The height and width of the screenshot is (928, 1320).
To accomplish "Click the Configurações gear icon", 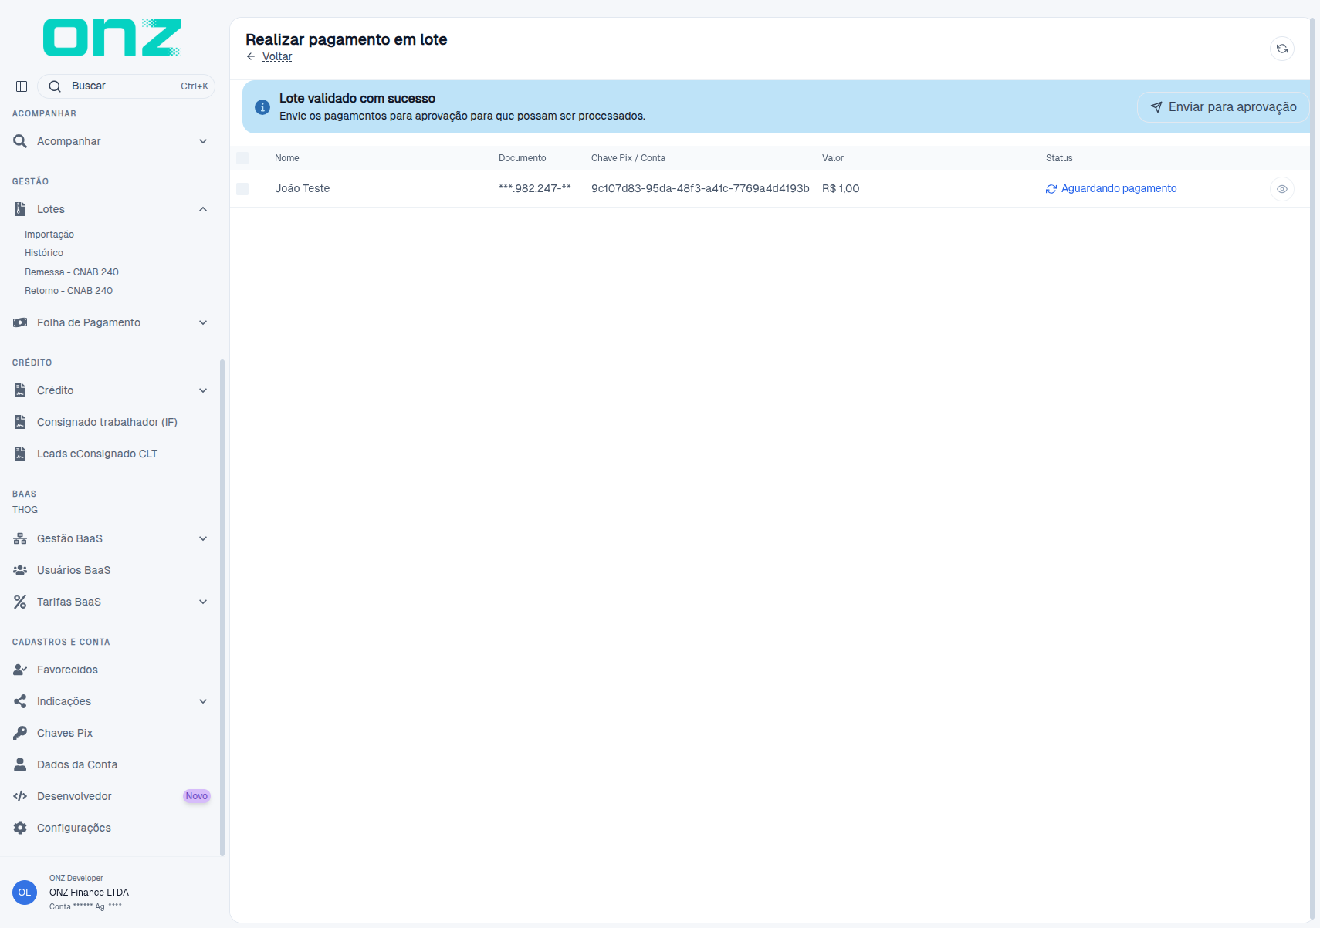I will (20, 828).
